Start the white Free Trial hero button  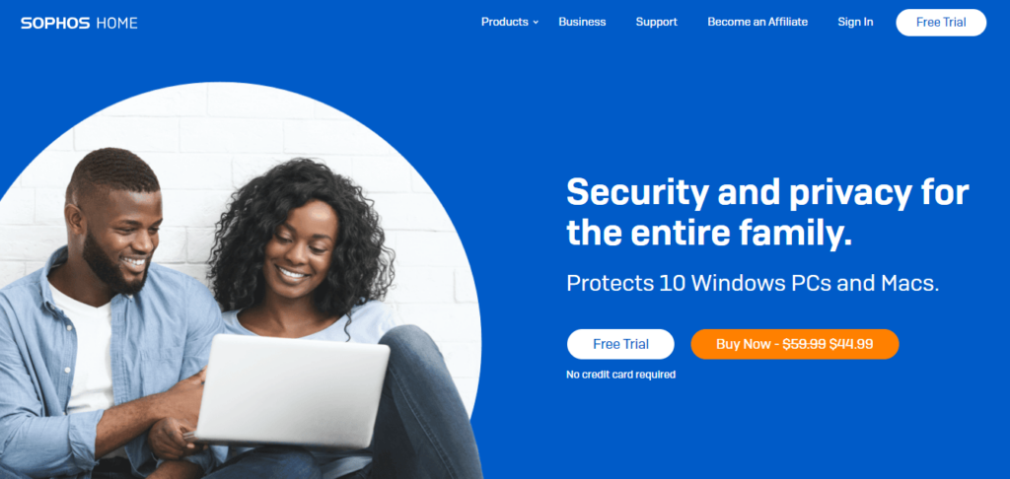click(620, 344)
